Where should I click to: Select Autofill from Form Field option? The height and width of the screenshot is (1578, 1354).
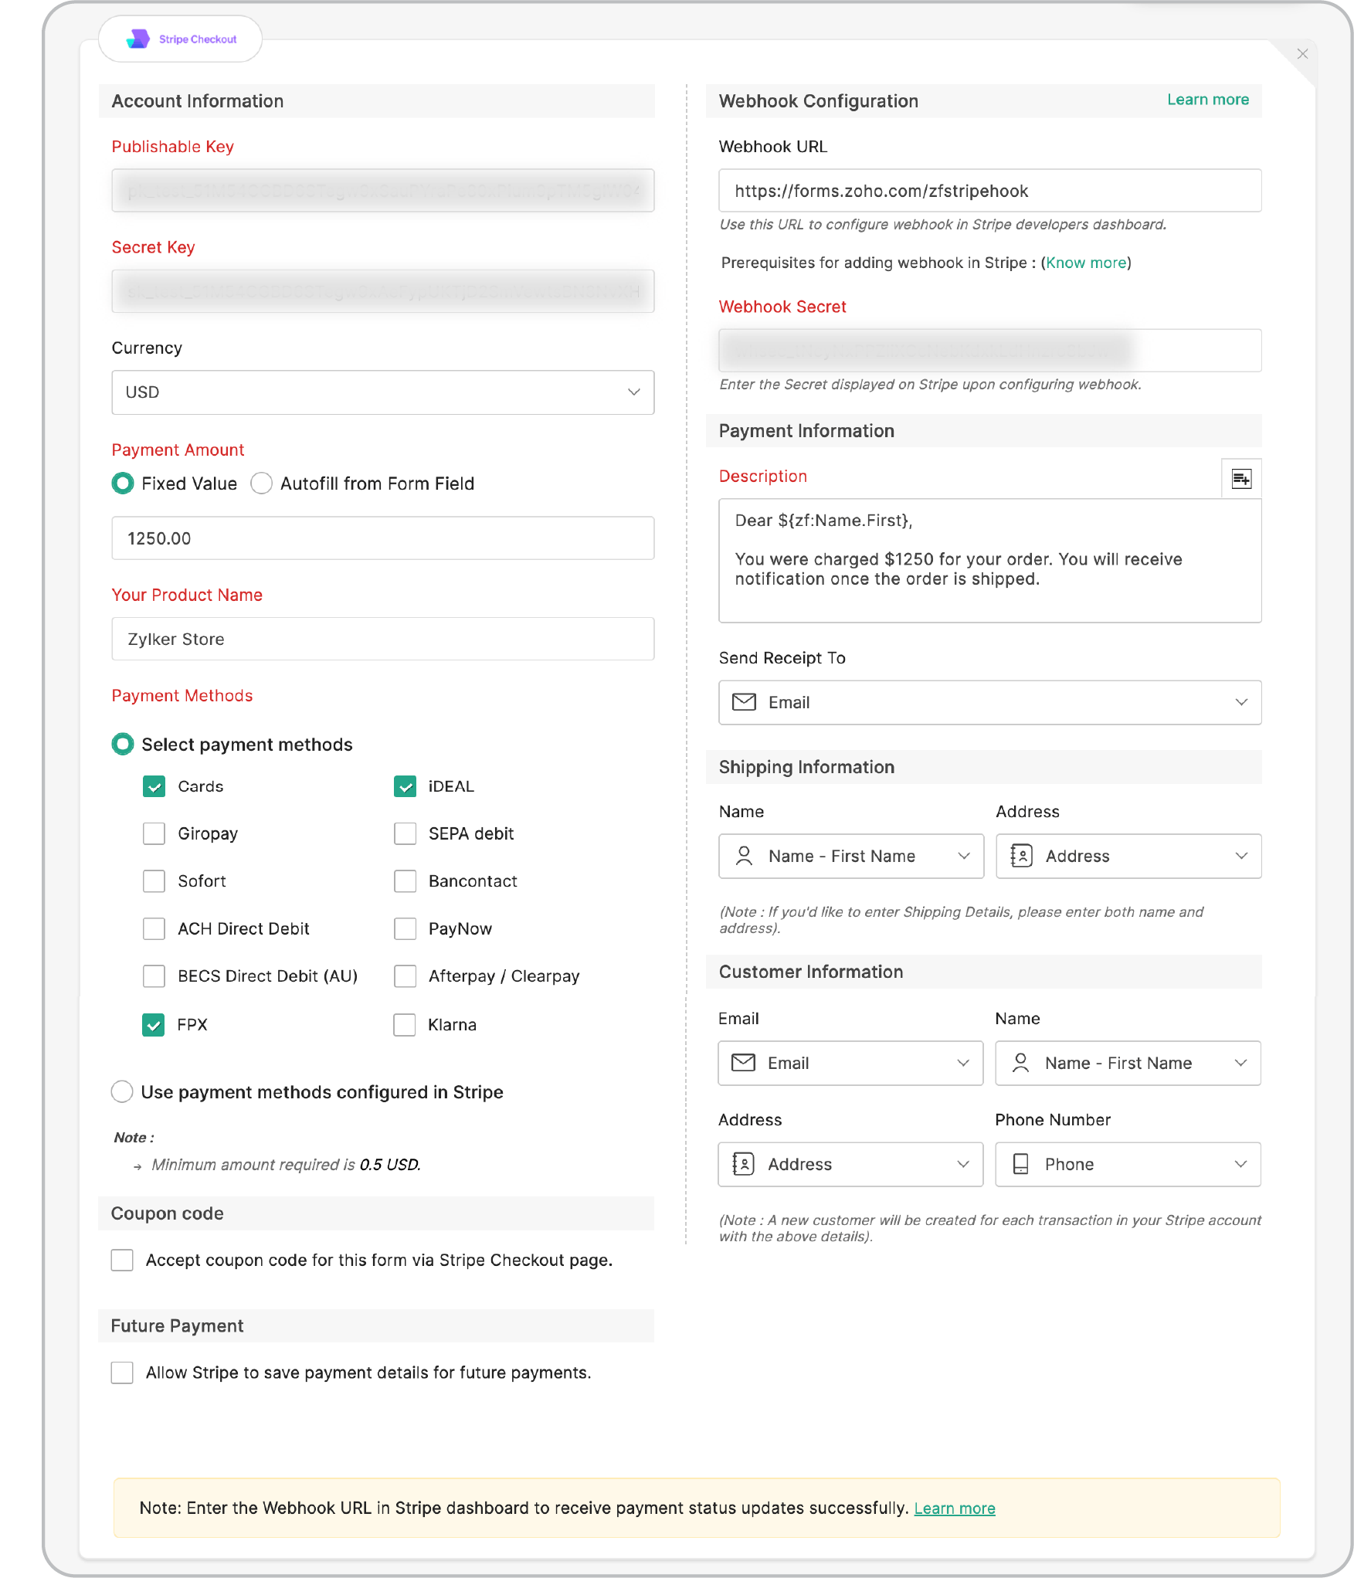pyautogui.click(x=261, y=484)
